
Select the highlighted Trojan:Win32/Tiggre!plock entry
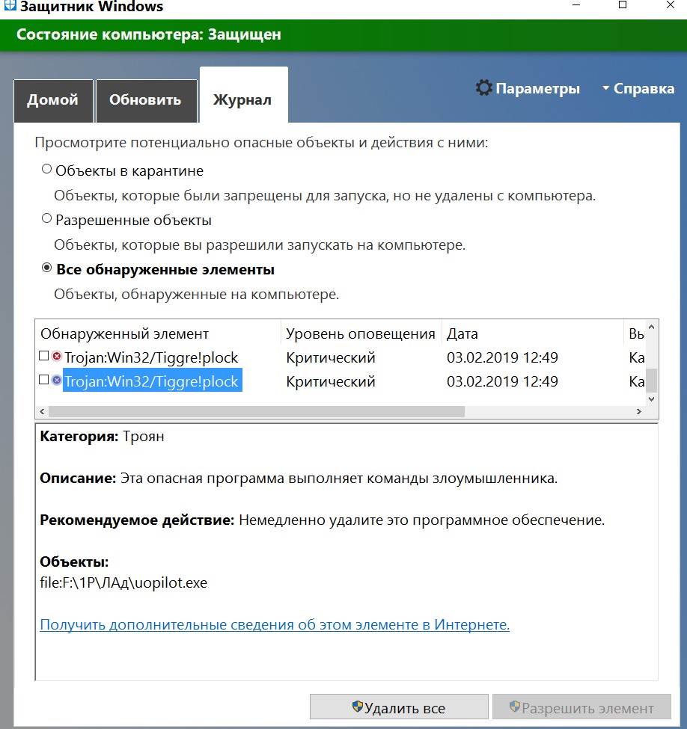(151, 381)
